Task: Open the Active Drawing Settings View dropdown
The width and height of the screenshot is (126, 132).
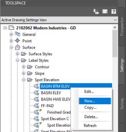Action: [115, 20]
